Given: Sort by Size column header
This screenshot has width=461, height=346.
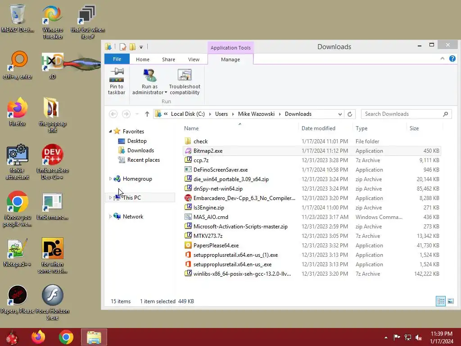Looking at the screenshot, I should coord(425,128).
